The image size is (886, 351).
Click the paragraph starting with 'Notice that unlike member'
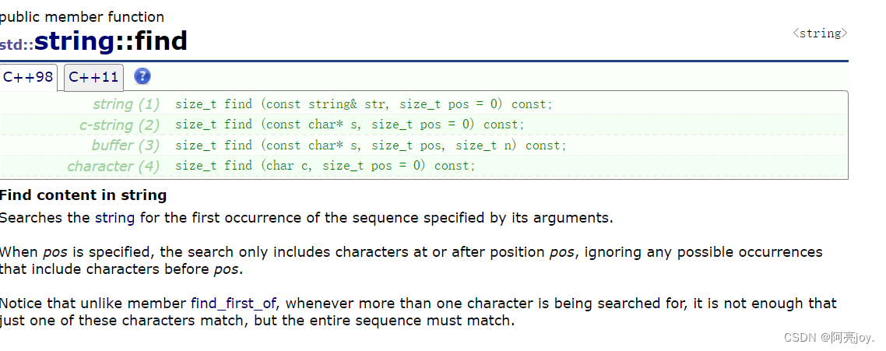[418, 311]
